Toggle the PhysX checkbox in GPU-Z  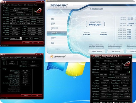coord(114,102)
